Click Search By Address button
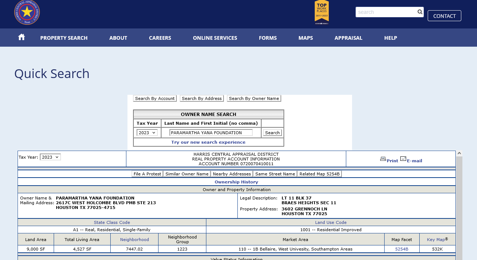Viewport: 477px width, 260px height. [202, 98]
